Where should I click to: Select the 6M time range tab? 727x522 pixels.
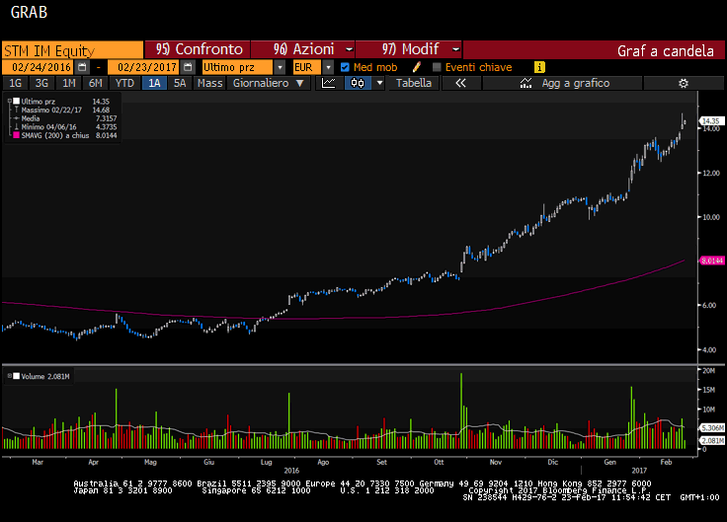click(96, 83)
